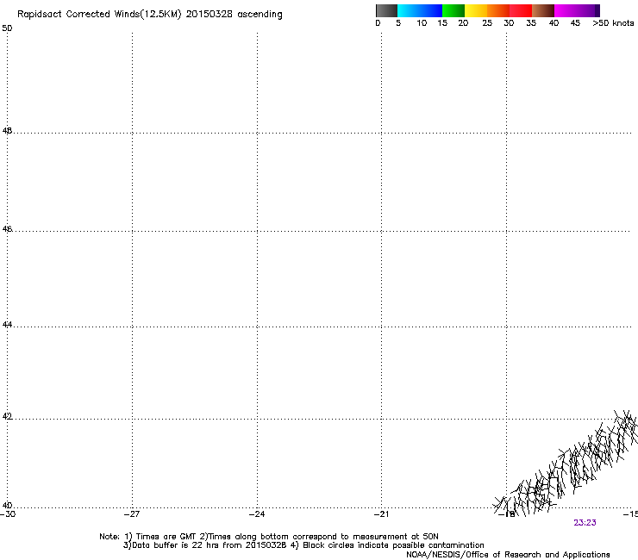
Task: Click the latitude label '50'
Action: (7, 28)
